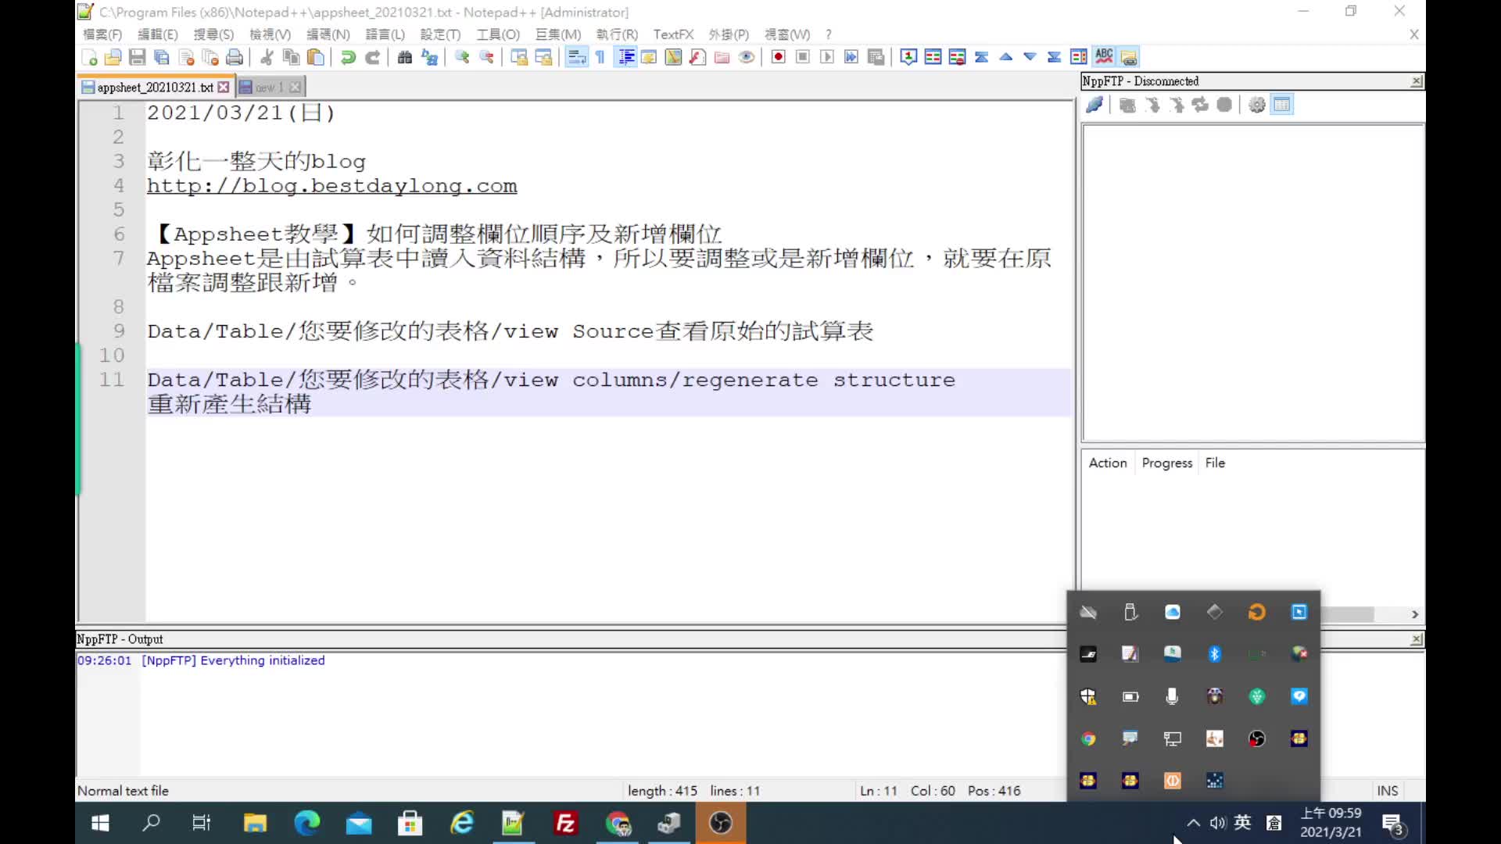
Task: Open Find with the binoculars icon
Action: [405, 57]
